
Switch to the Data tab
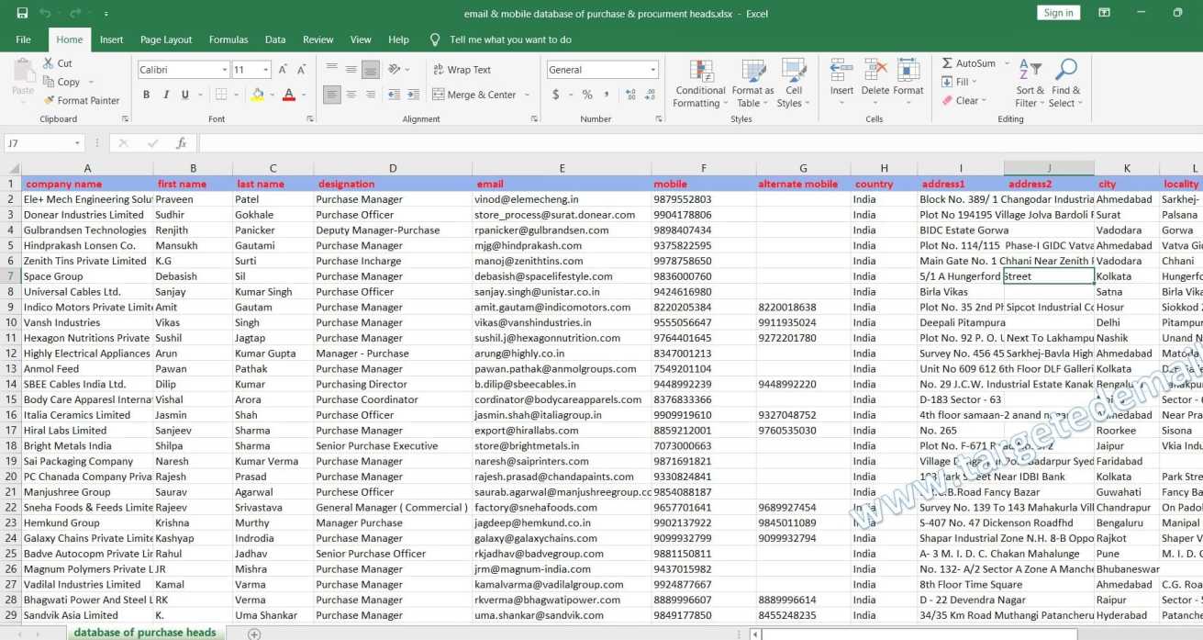click(x=275, y=39)
